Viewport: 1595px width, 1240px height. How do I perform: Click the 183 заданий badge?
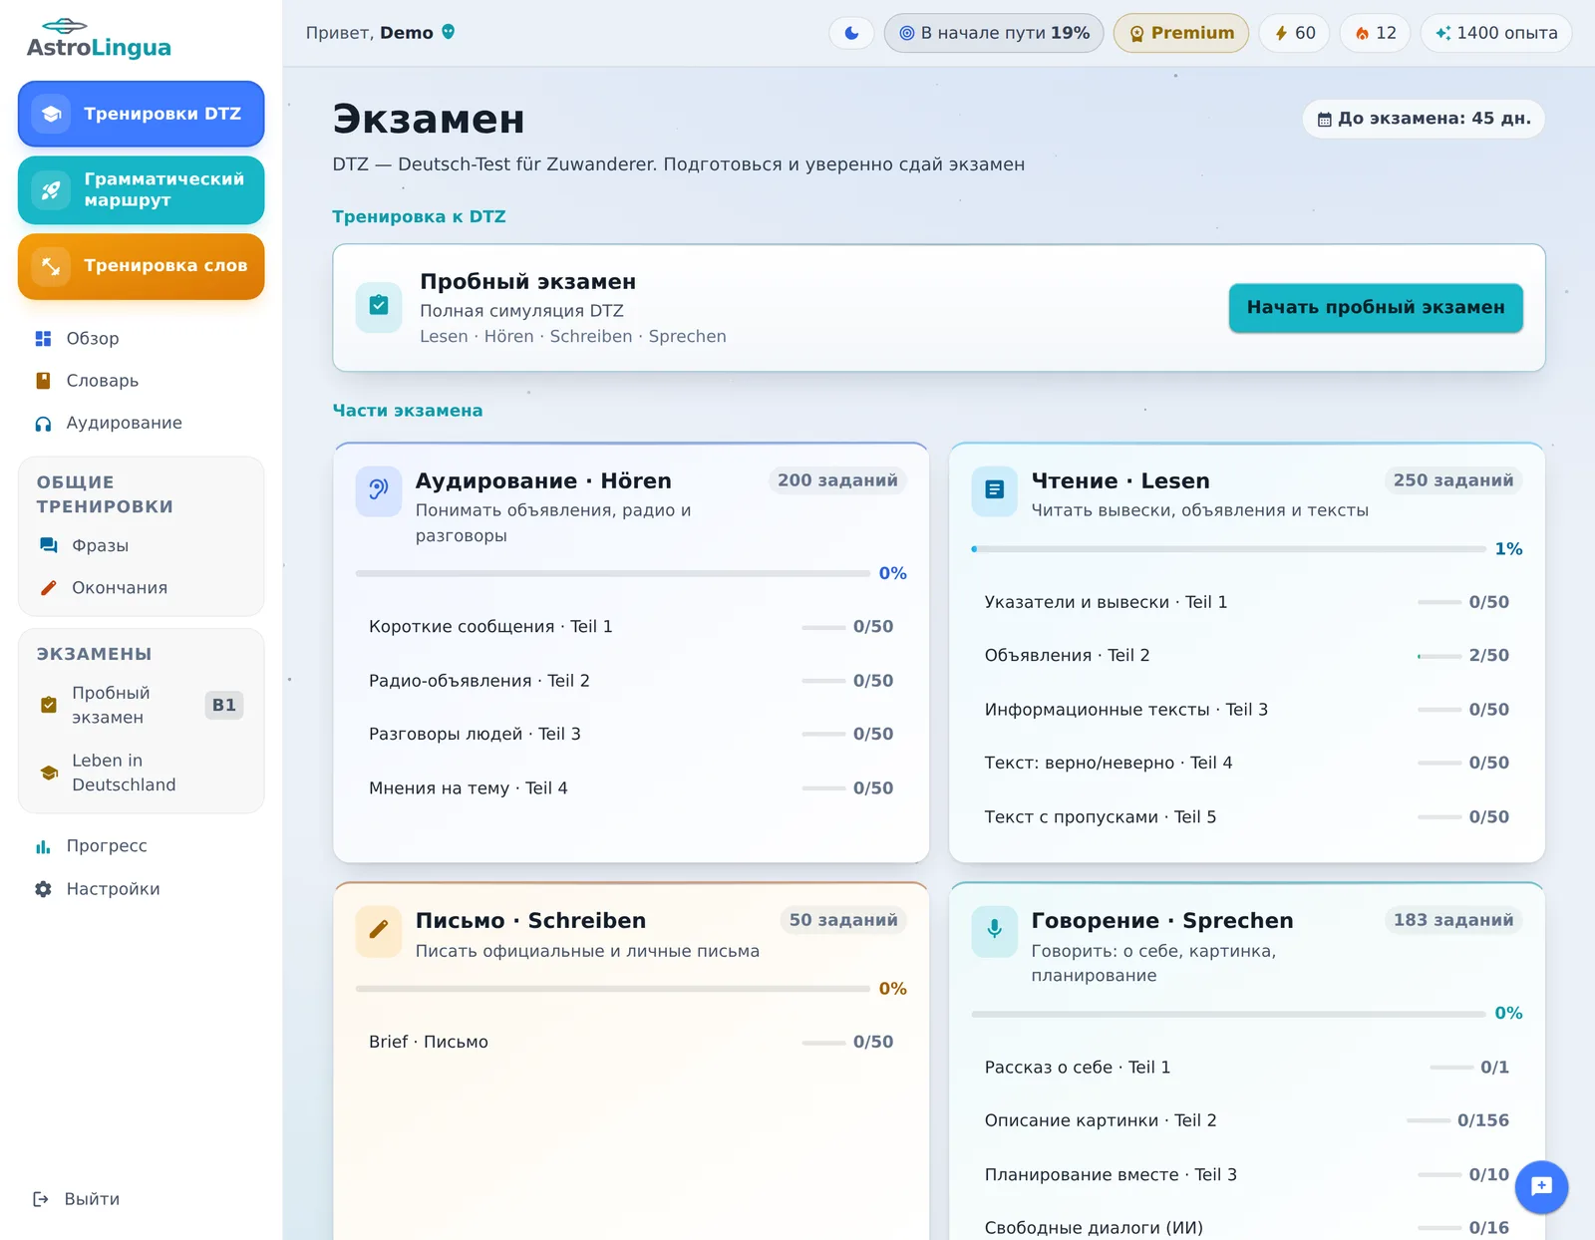point(1453,920)
